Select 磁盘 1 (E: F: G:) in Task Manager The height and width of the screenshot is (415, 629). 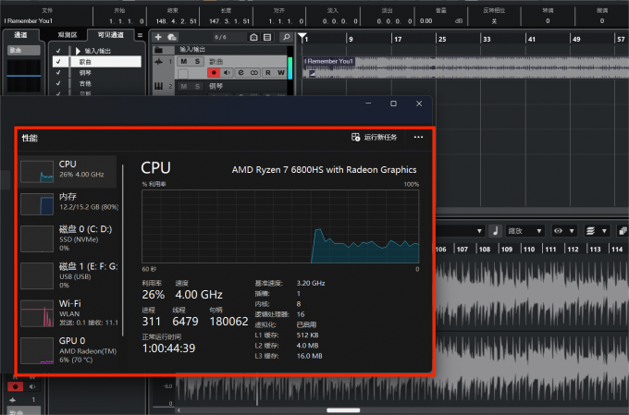[69, 275]
